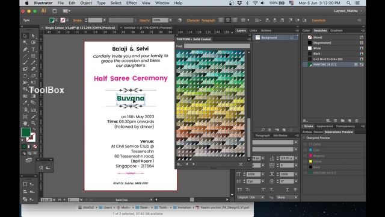Click the Find field in PANTONE panel

[217, 46]
